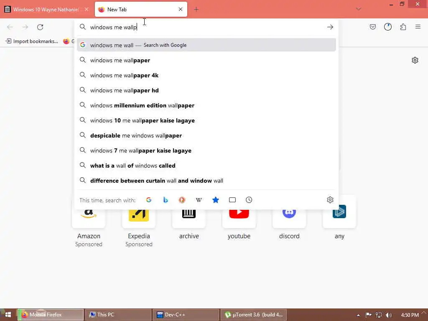This screenshot has width=428, height=321.
Task: Search this time with DuckDuckGo icon
Action: (182, 200)
